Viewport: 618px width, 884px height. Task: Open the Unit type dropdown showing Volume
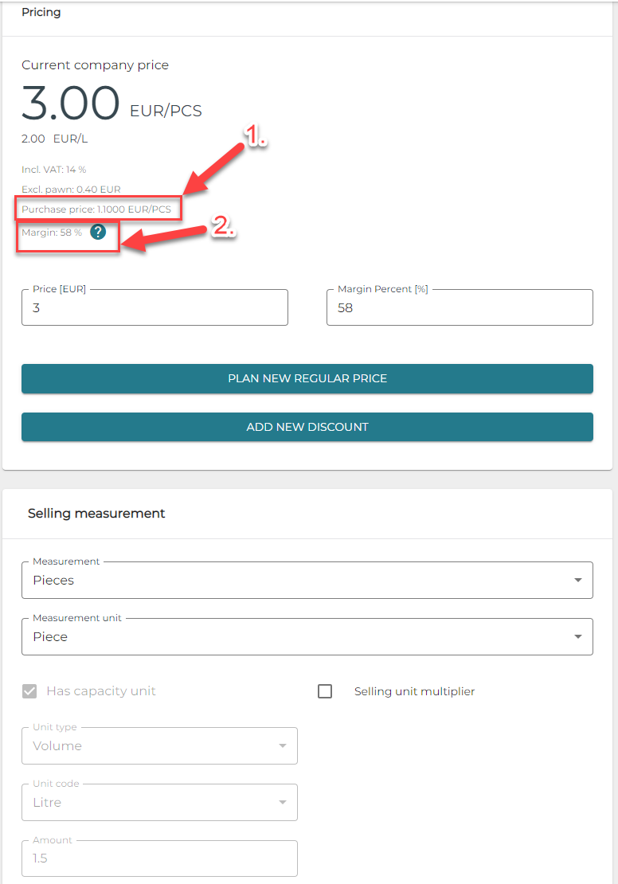pos(159,746)
